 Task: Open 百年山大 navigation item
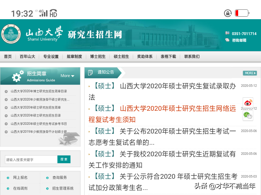(x=28, y=56)
